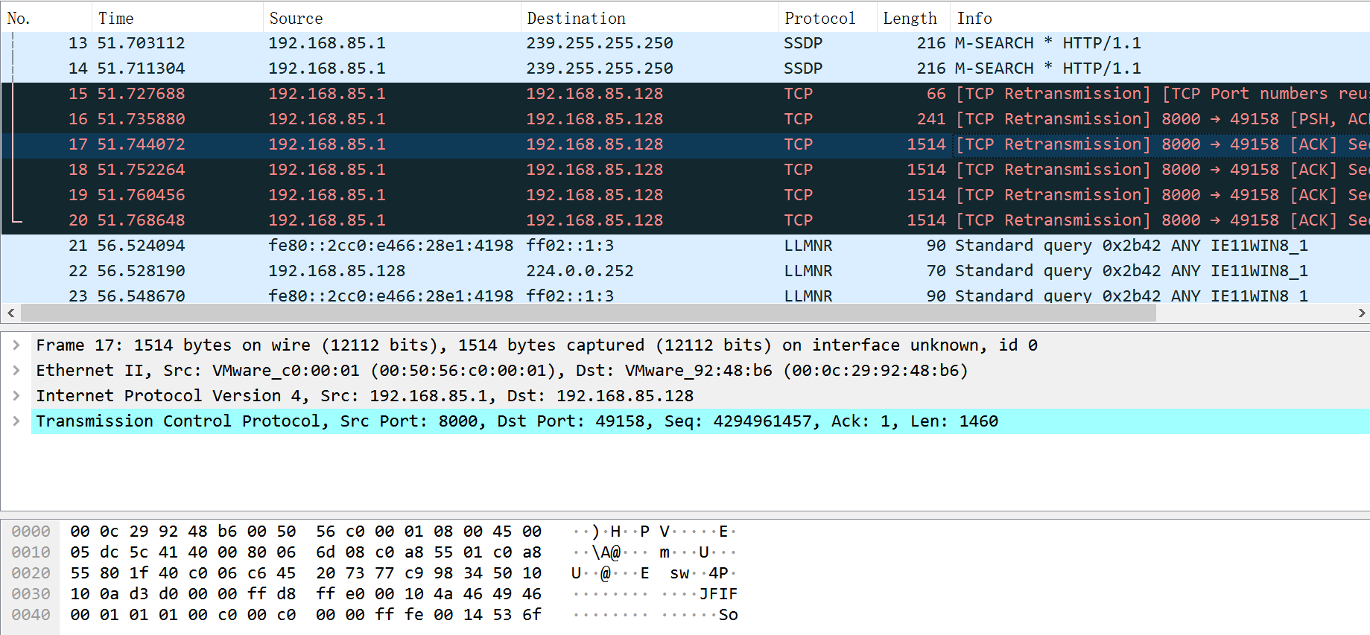This screenshot has height=635, width=1370.
Task: Expand the Ethernet II tree node
Action: (x=16, y=371)
